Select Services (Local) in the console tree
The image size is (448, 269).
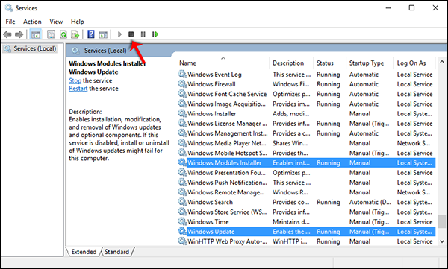coord(31,48)
